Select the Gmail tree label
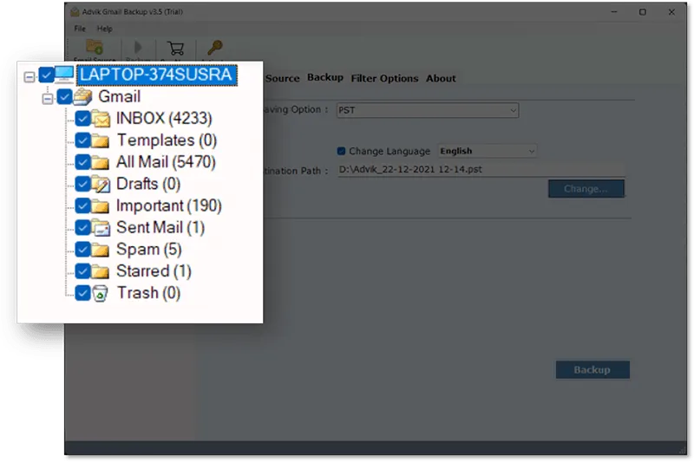 pos(120,96)
